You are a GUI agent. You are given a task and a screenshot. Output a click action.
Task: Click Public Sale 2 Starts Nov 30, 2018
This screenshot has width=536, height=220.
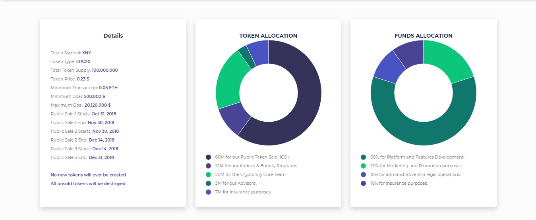[x=85, y=131]
